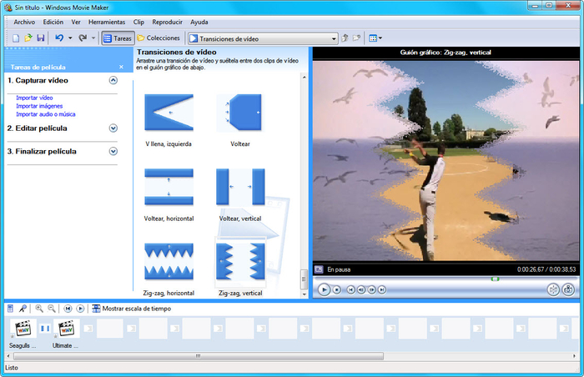Select the Zig-zag, vertical transition
Image resolution: width=584 pixels, height=377 pixels.
[x=240, y=261]
